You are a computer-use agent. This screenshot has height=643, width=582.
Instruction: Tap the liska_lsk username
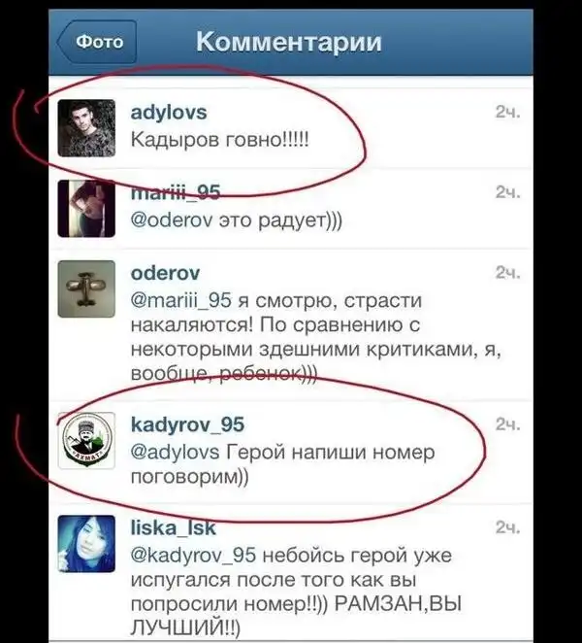pyautogui.click(x=173, y=527)
